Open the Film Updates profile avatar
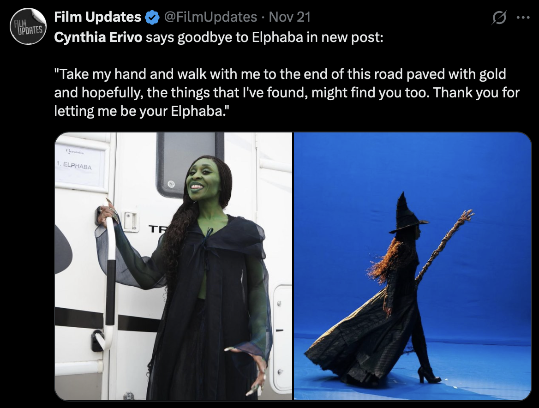 tap(28, 26)
